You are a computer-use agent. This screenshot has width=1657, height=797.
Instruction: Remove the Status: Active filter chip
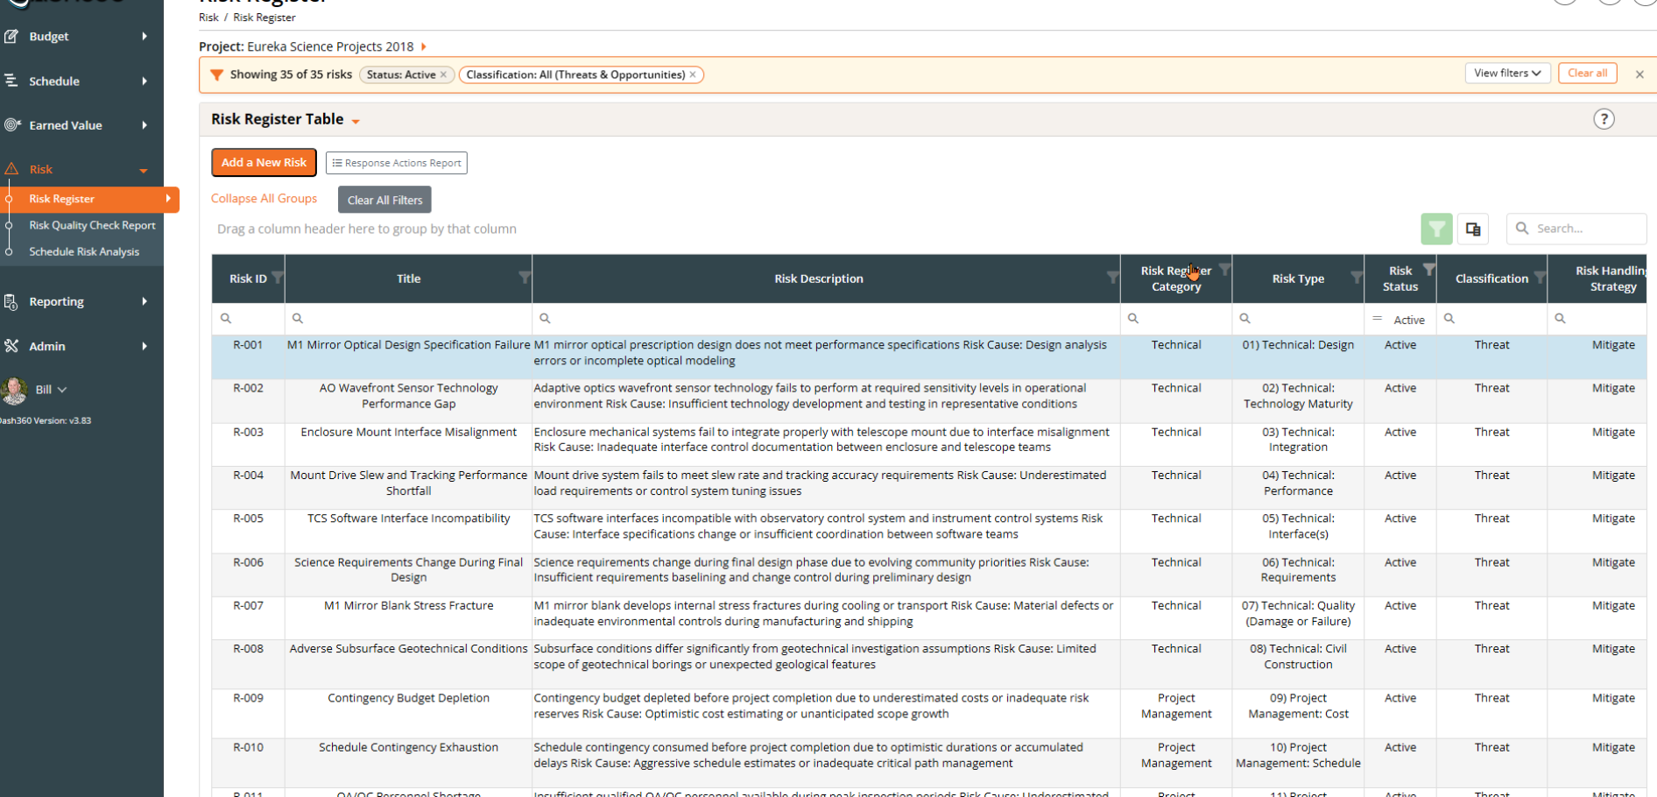coord(443,75)
